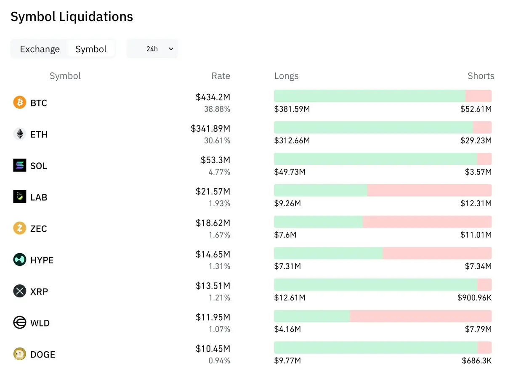Viewport: 505px width, 374px height.
Task: Click the dropdown chevron next to 24h
Action: point(171,49)
